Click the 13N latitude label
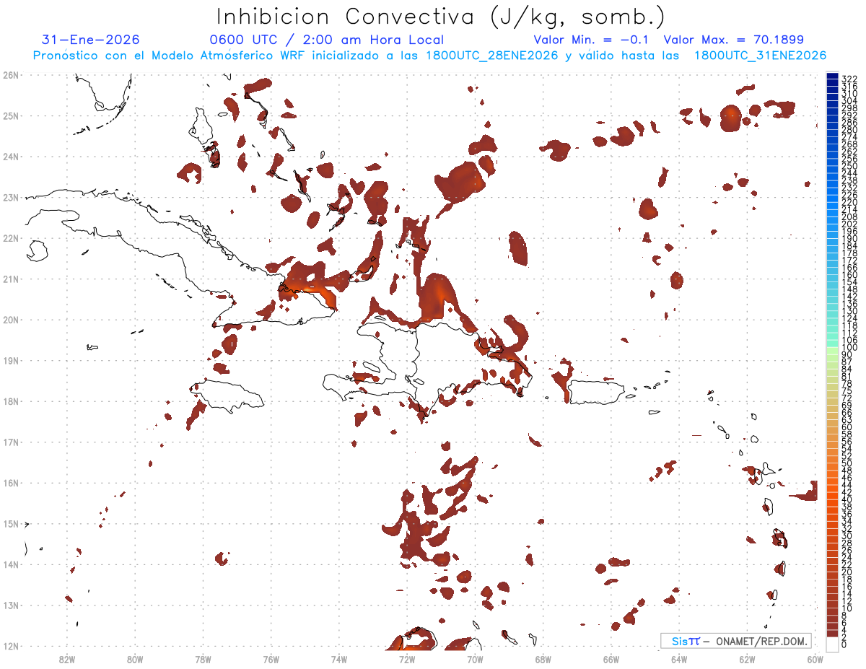Image resolution: width=866 pixels, height=669 pixels. click(x=11, y=605)
